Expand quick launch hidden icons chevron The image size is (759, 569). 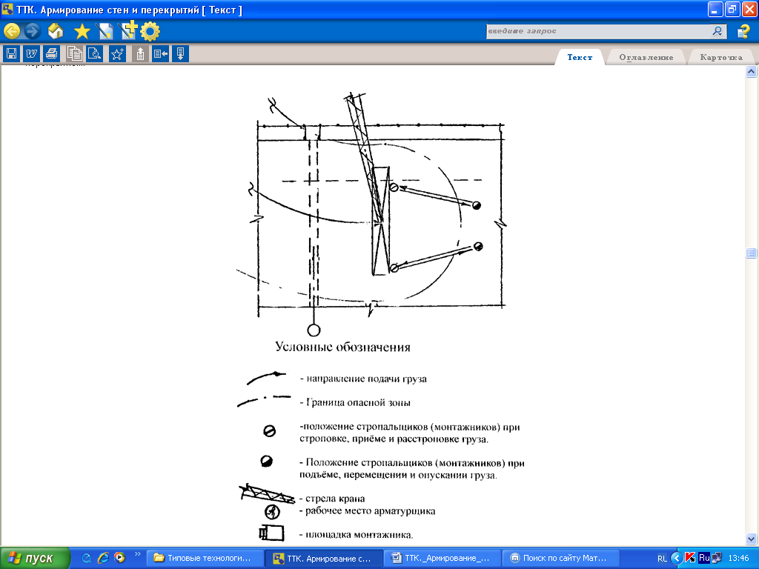coord(137,554)
